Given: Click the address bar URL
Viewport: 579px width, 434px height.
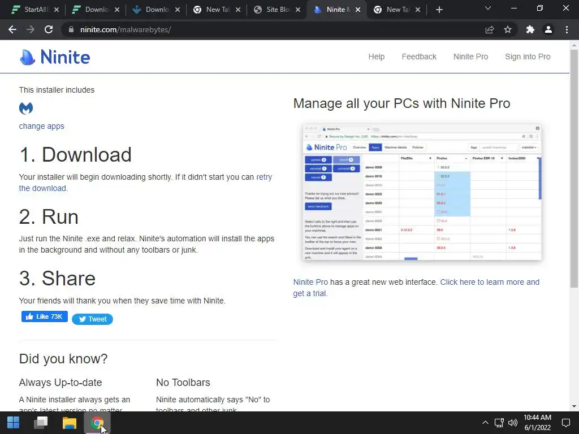Looking at the screenshot, I should [x=126, y=29].
